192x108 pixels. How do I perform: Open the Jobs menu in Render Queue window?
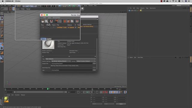(49, 18)
